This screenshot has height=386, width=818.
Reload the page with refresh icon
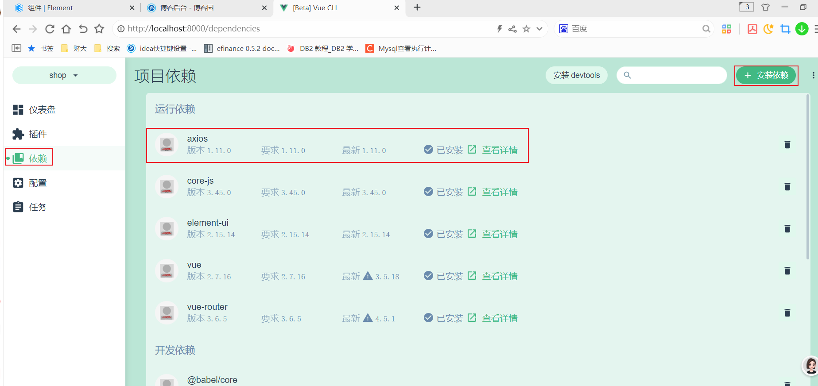click(50, 29)
